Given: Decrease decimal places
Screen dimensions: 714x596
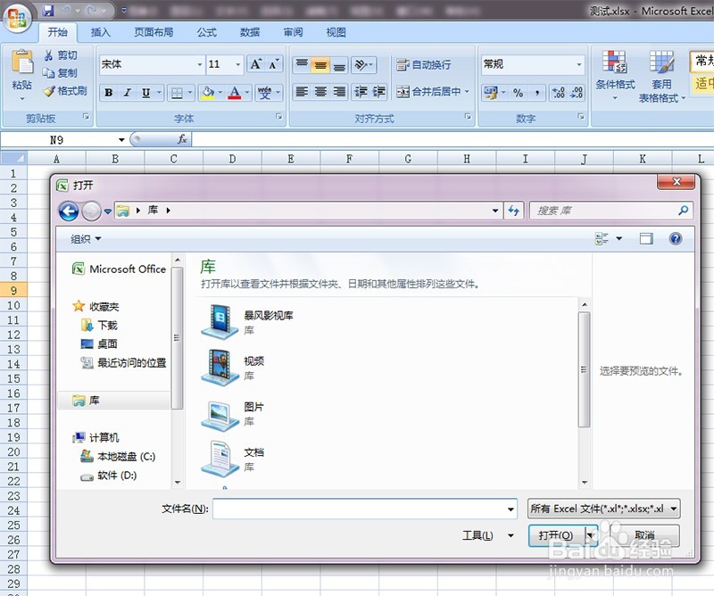Looking at the screenshot, I should (576, 93).
